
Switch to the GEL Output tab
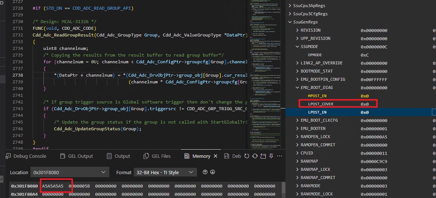point(77,156)
